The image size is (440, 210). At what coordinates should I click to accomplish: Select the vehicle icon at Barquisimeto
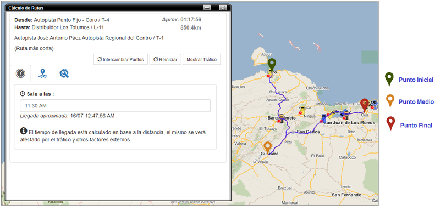(281, 118)
